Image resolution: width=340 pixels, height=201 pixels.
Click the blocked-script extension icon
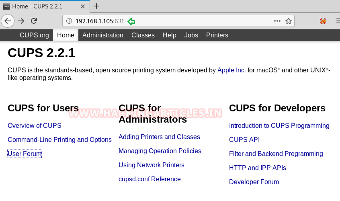pyautogui.click(x=323, y=21)
